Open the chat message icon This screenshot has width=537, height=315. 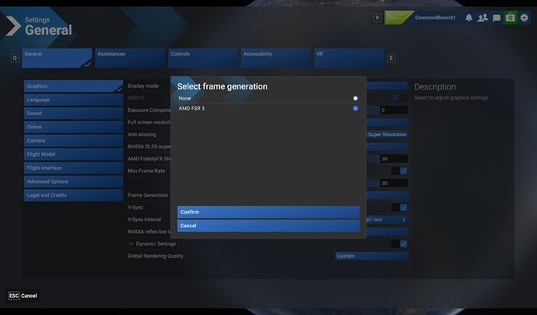(497, 17)
